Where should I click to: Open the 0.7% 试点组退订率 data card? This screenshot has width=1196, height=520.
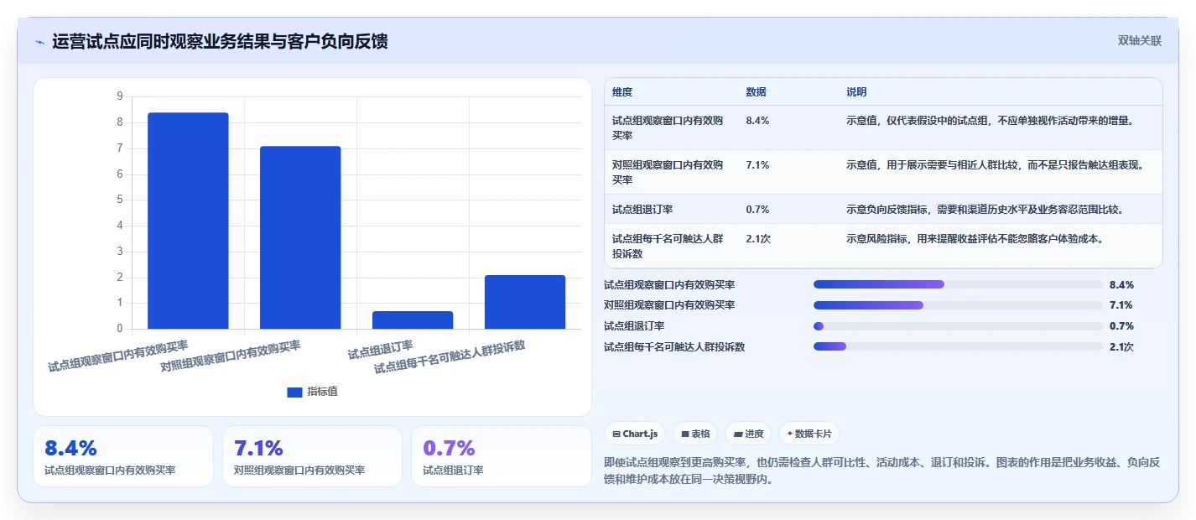pyautogui.click(x=502, y=456)
